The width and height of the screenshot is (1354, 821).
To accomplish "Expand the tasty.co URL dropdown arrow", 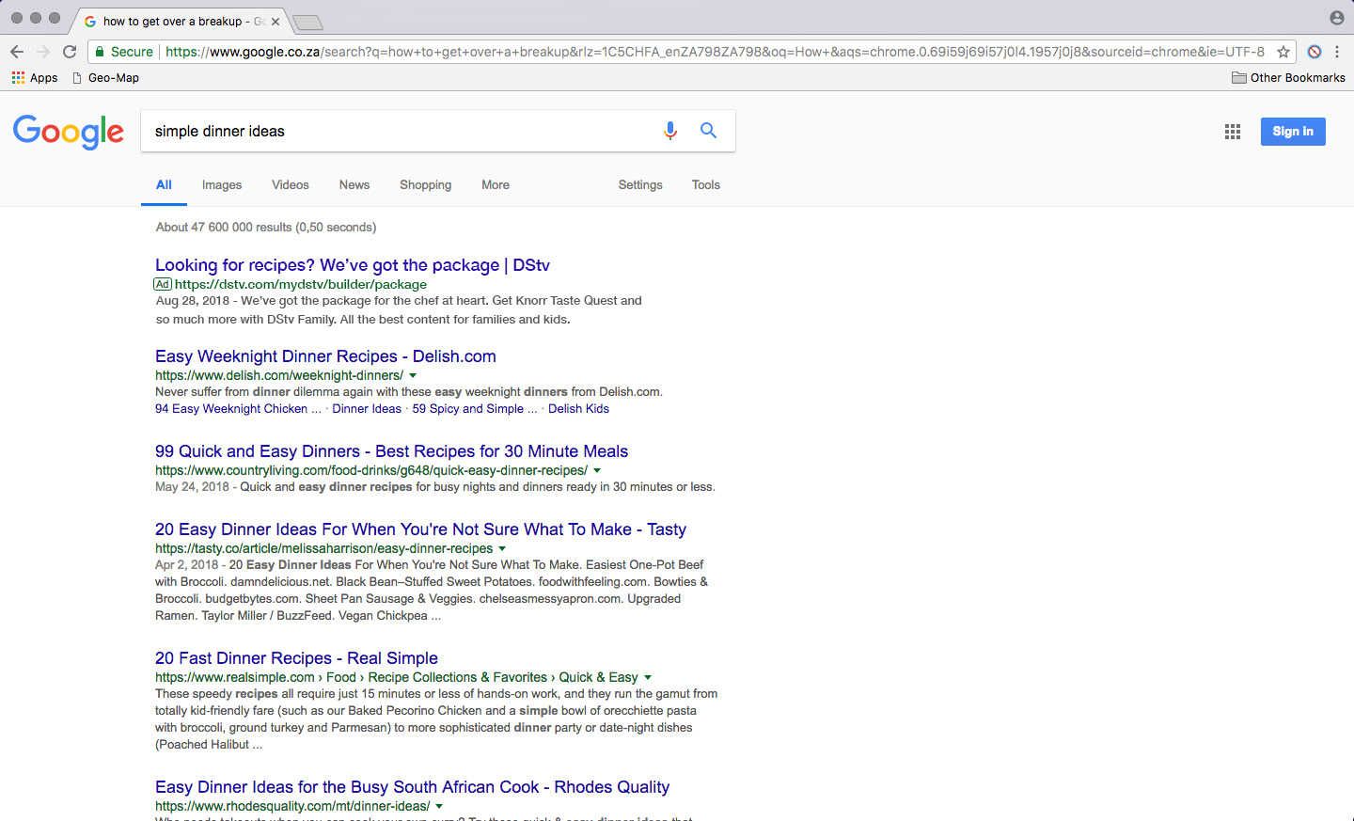I will click(502, 548).
